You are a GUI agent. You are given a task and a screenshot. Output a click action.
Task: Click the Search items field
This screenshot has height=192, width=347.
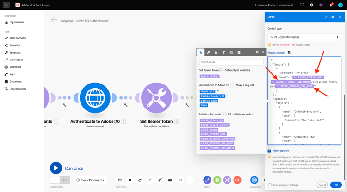point(231,62)
